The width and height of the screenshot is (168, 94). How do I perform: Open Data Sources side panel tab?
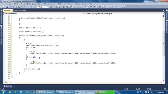click(x=1, y=30)
